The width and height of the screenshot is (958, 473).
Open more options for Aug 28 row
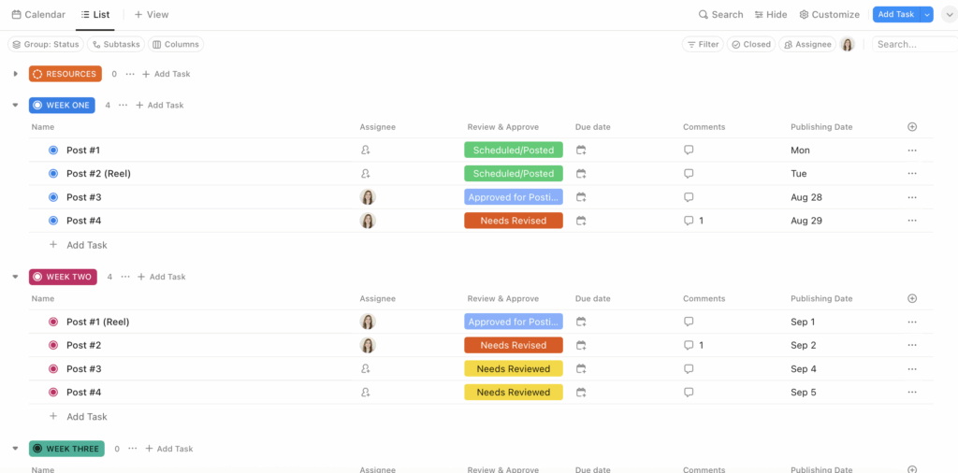click(912, 197)
